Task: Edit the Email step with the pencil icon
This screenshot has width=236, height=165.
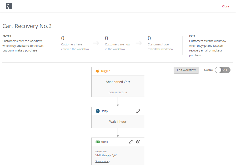Action: tap(131, 142)
